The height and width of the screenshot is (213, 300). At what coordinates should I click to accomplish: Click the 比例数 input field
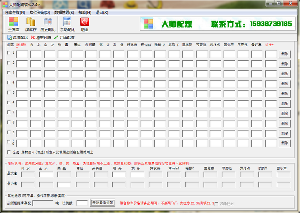coord(82,203)
